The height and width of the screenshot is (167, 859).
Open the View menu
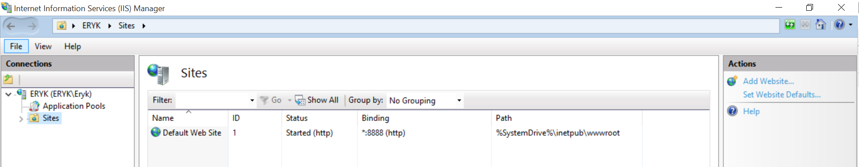(x=43, y=46)
